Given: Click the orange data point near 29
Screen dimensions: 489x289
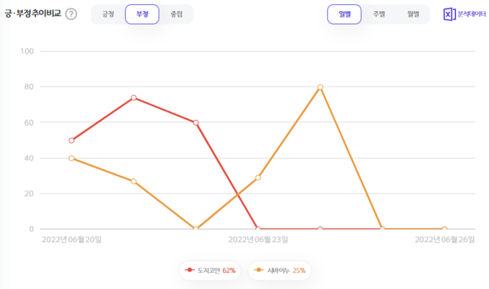Looking at the screenshot, I should [x=258, y=177].
